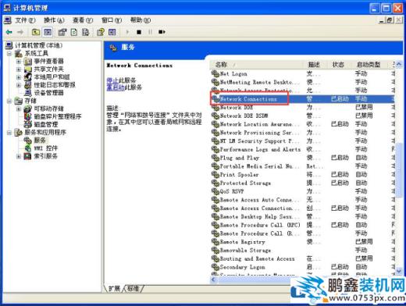Viewport: 406px width, 306px height.
Task: Expand the 可移动存储 tree node
Action: 19,109
